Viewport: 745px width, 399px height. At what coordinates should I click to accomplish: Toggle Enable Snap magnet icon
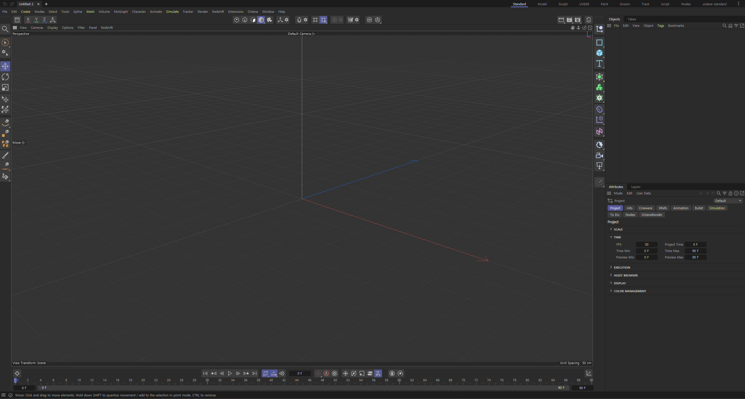[x=299, y=20]
